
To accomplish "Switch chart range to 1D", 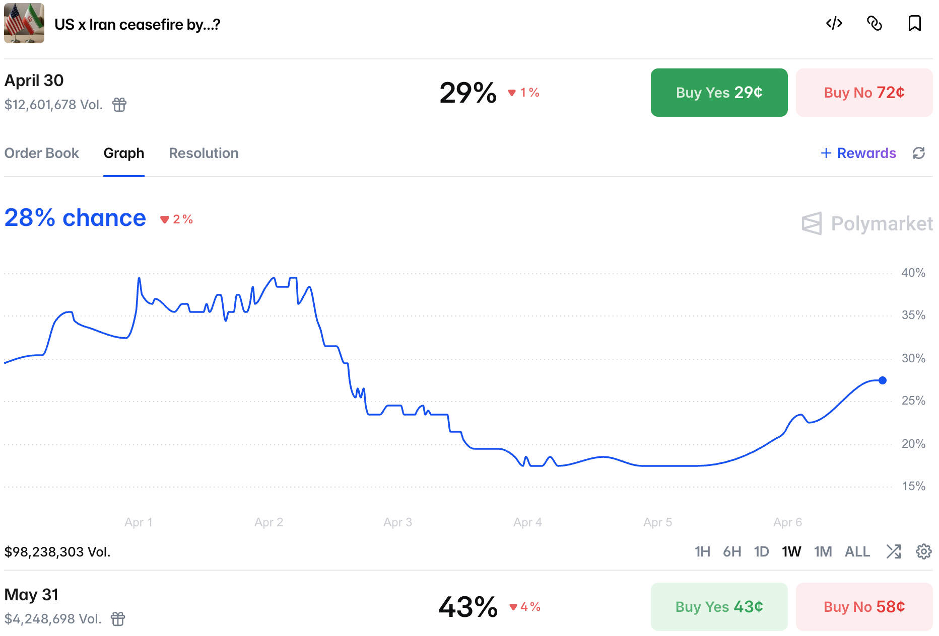I will 761,551.
